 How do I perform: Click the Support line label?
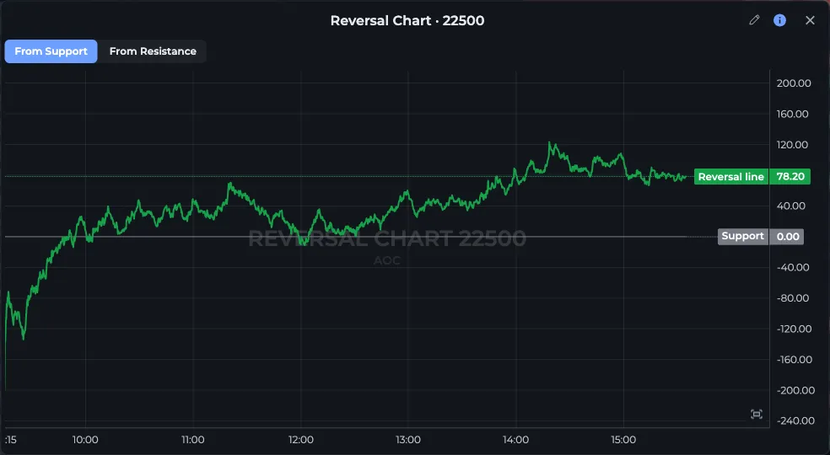point(742,237)
